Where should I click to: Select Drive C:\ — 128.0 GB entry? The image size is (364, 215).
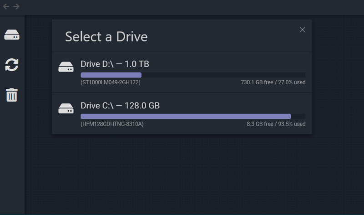coord(182,114)
